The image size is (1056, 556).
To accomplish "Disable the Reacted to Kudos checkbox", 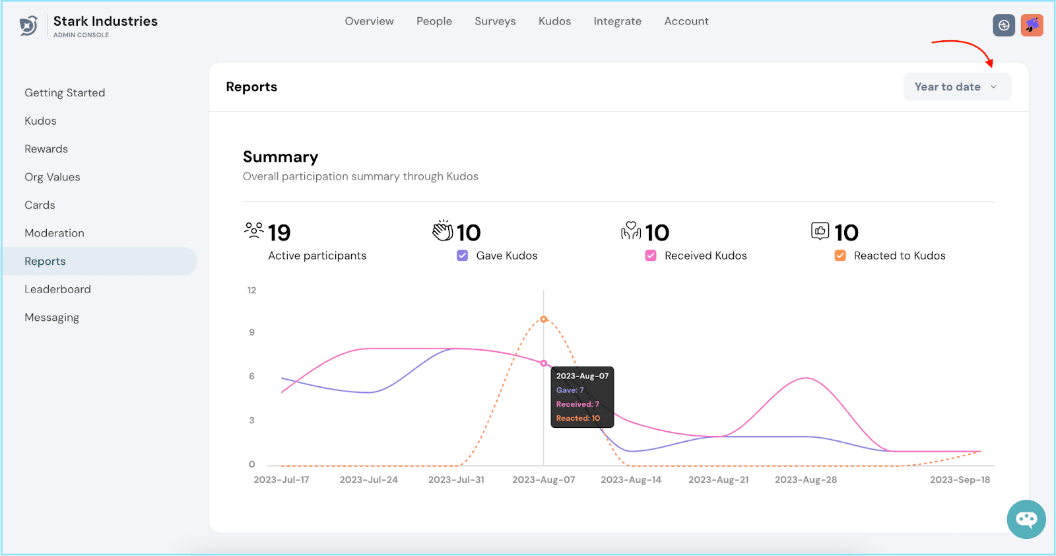I will 840,256.
